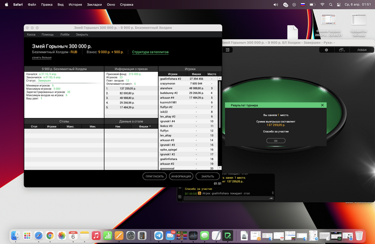This screenshot has width=375, height=244.
Task: Open the Закладки menu in menu bar
Action: point(94,4)
